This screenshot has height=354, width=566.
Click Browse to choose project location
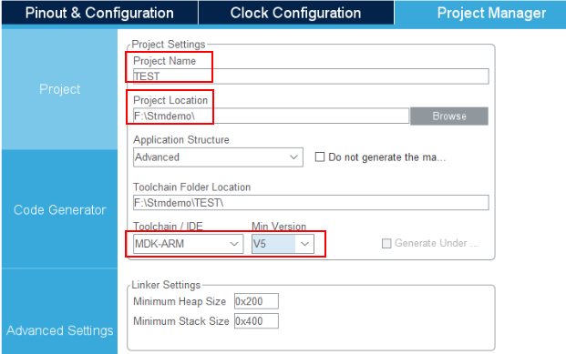[449, 116]
